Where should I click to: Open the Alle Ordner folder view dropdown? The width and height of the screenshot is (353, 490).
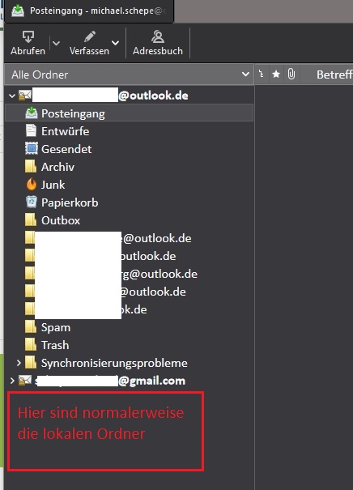[x=129, y=75]
